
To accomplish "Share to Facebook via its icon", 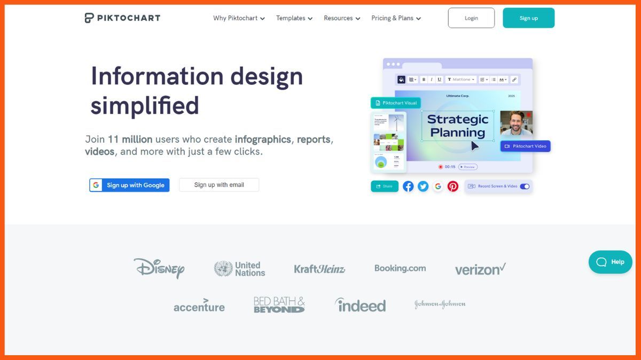I will point(408,186).
